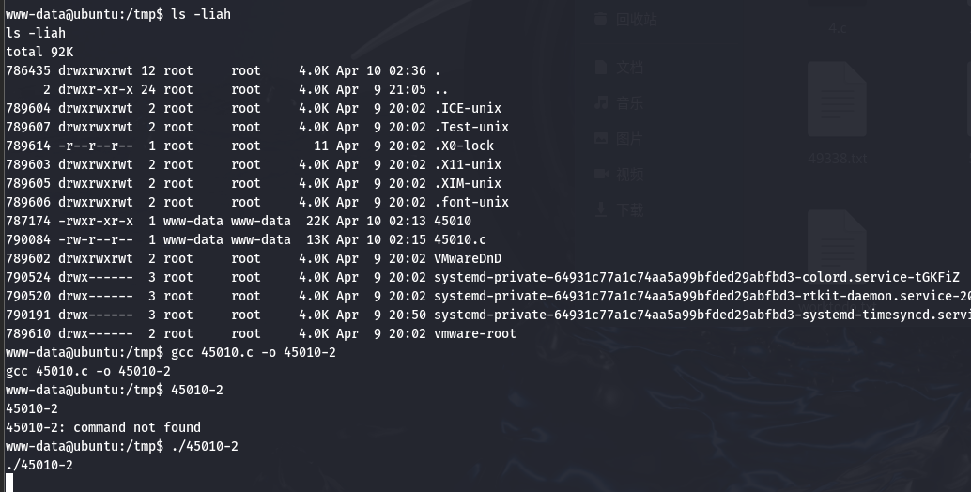Click the .ICE-unix directory name
Viewport: 971px width, 492px height.
468,108
